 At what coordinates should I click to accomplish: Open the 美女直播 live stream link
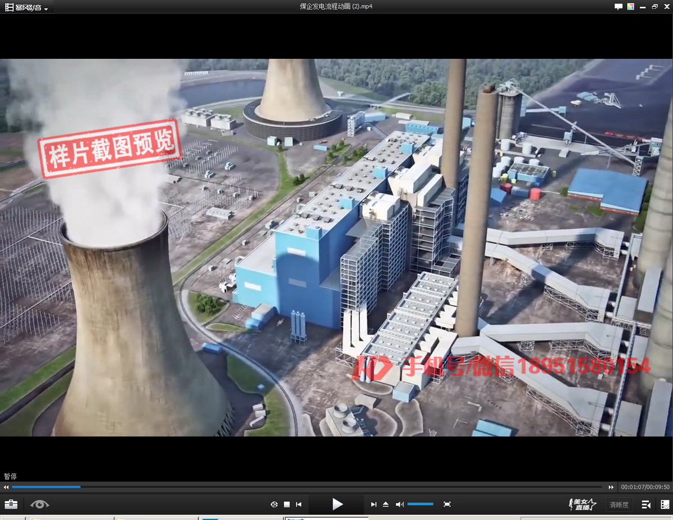[583, 504]
